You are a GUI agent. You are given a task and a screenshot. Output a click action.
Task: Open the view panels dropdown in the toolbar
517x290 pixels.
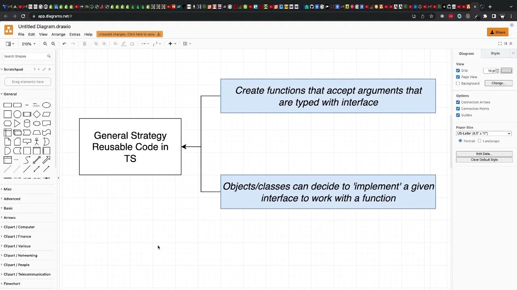(10, 44)
